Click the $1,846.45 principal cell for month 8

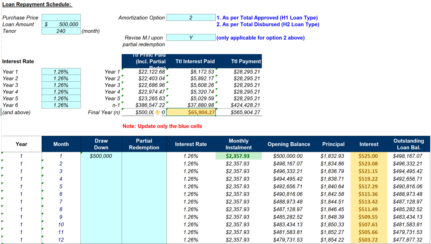[332, 209]
